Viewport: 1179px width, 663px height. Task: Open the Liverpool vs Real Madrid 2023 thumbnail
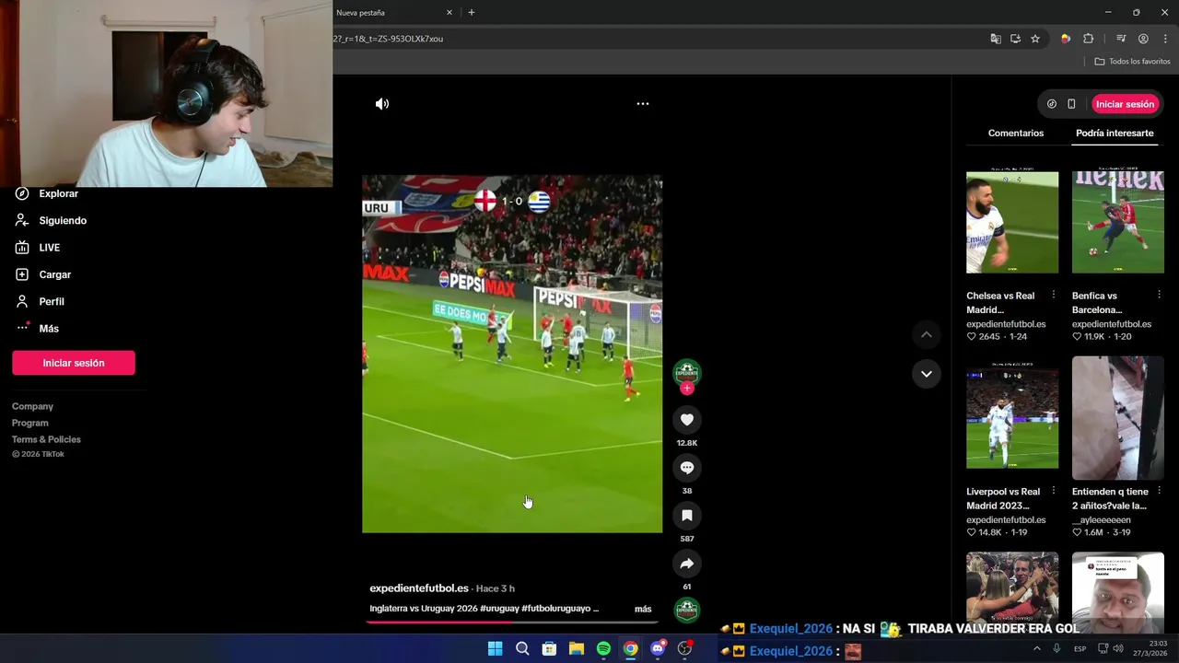1012,418
